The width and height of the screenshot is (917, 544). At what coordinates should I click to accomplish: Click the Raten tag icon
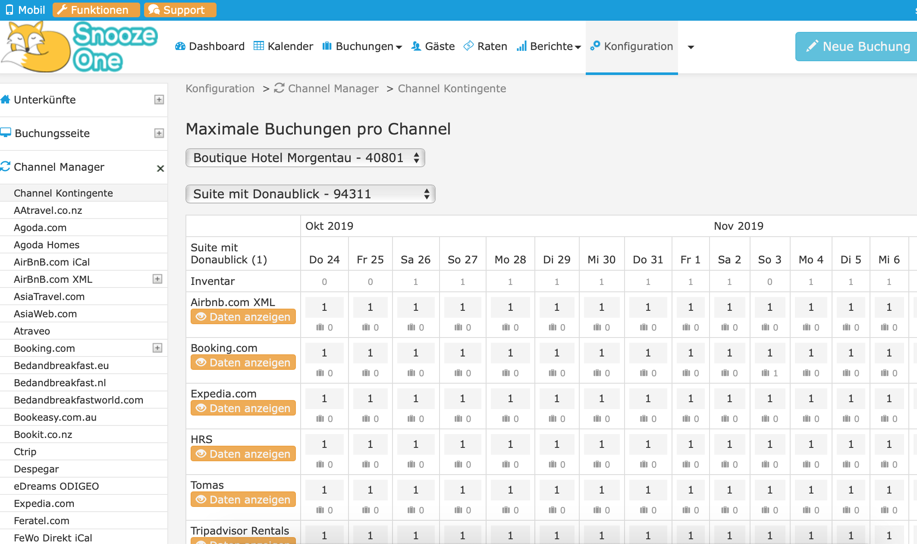pos(468,46)
